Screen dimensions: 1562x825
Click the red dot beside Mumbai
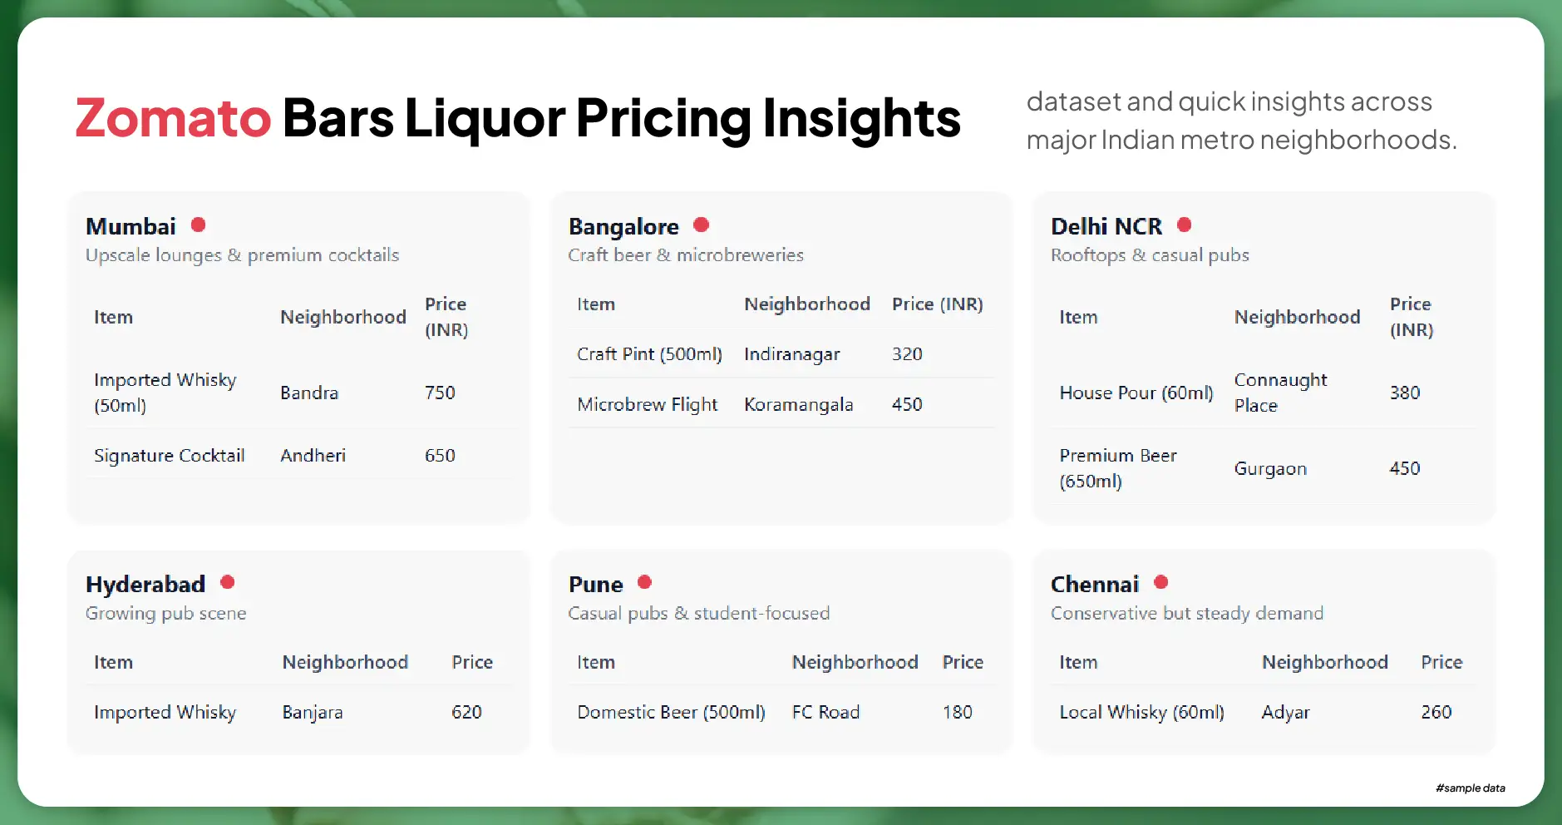[x=198, y=225]
